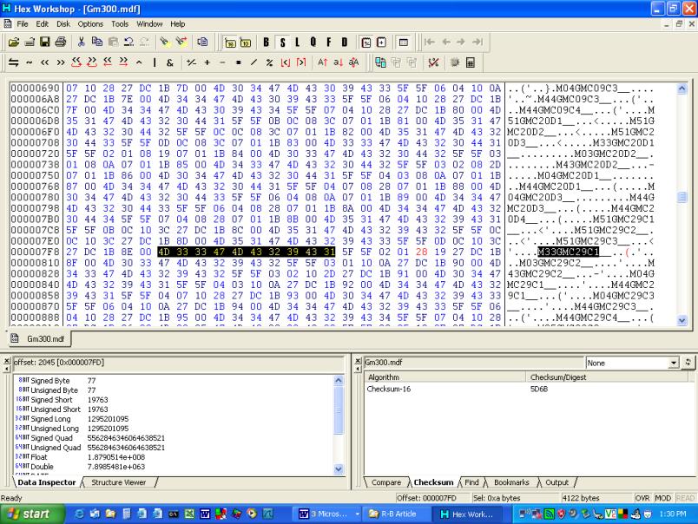
Task: Click the hex editor vertical scrollbar down arrow
Action: coord(682,321)
